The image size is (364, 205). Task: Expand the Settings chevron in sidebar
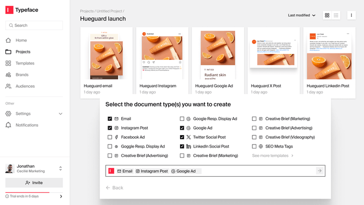[61, 113]
